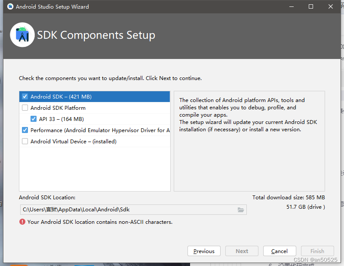Click the disabled Next button
The image size is (344, 266).
pyautogui.click(x=242, y=251)
